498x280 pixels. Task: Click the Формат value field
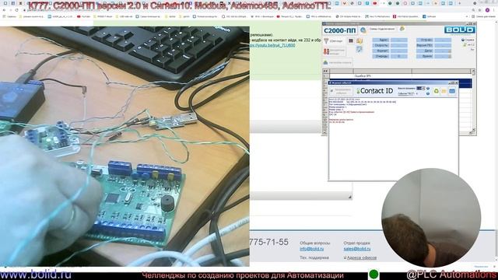click(x=399, y=51)
